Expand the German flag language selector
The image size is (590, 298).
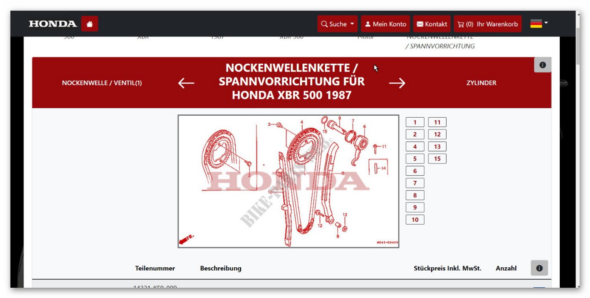(x=539, y=24)
